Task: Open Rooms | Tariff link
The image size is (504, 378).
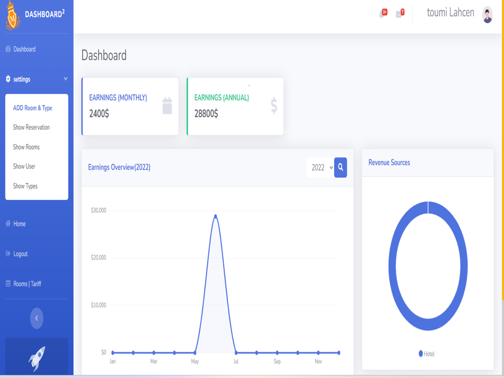Action: click(27, 284)
